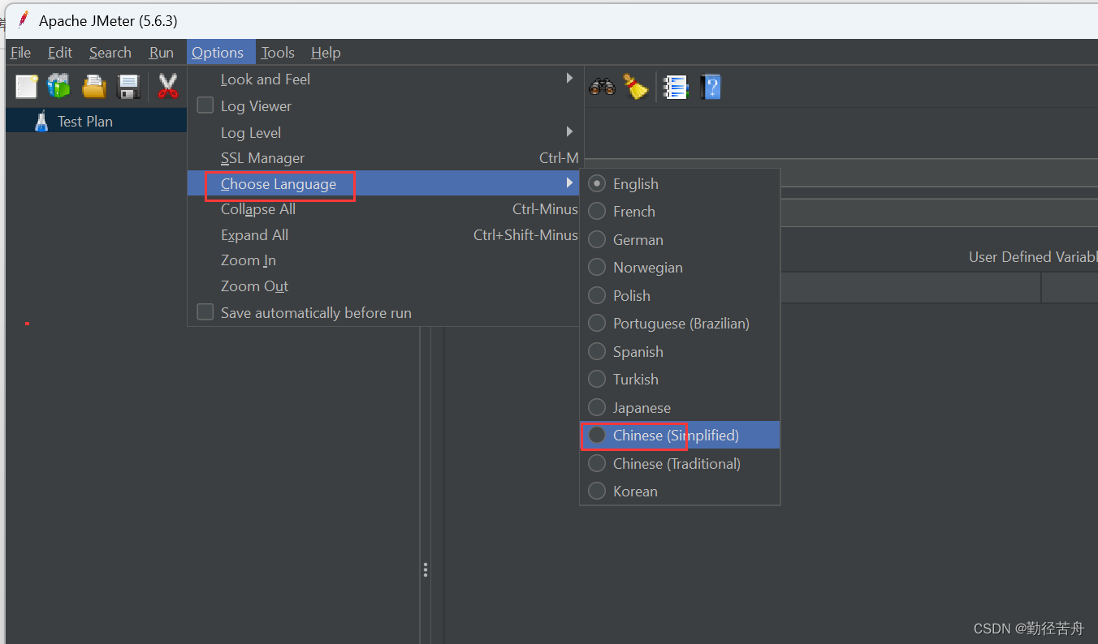Select Portuguese (Brazilian) language
Image resolution: width=1098 pixels, height=644 pixels.
tap(680, 323)
